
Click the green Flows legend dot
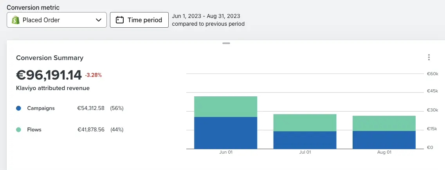click(x=18, y=130)
